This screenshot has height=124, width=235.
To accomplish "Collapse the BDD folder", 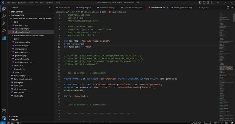I will (x=30, y=22).
